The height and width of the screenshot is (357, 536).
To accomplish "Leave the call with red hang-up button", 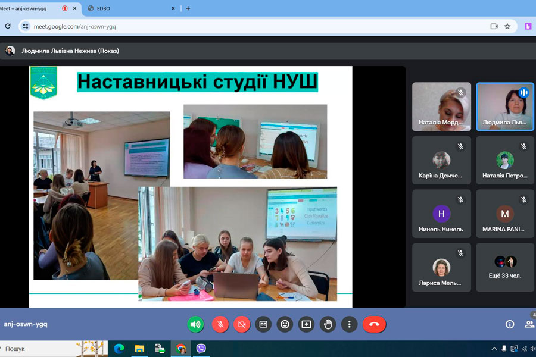I will (374, 324).
